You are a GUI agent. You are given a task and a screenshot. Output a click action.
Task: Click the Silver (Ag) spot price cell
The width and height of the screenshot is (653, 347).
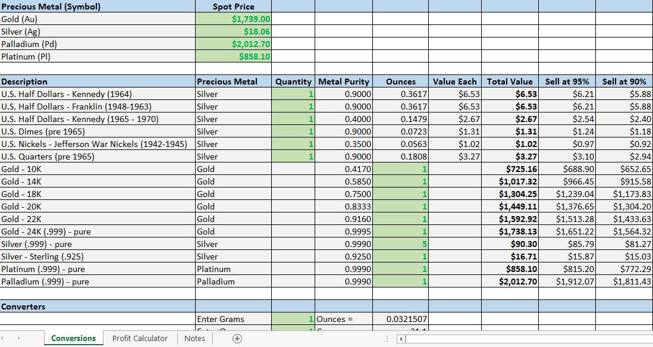click(x=234, y=32)
